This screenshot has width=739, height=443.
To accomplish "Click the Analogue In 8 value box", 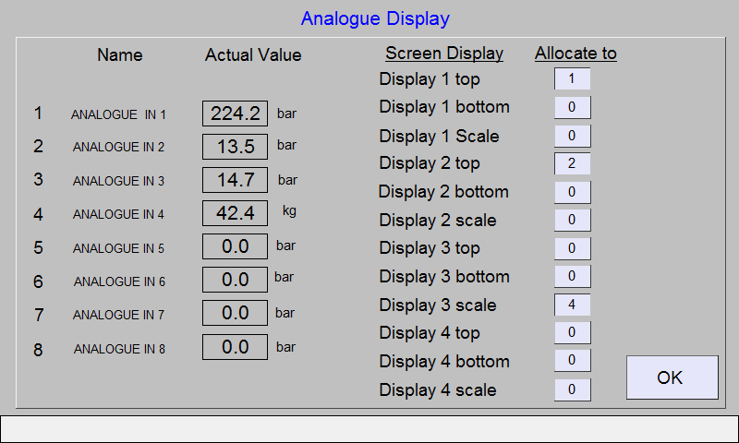I will coord(236,347).
